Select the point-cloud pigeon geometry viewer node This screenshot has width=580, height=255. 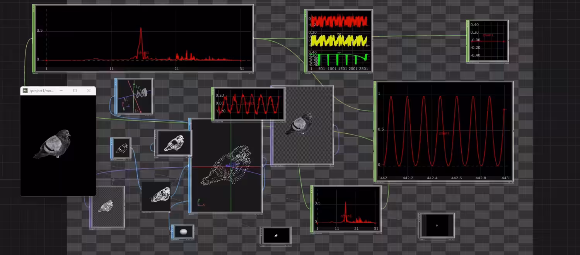click(226, 166)
